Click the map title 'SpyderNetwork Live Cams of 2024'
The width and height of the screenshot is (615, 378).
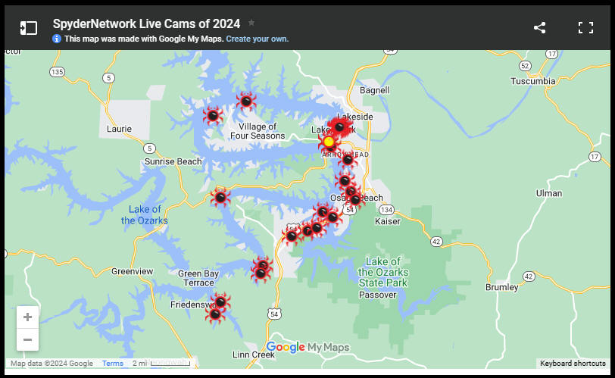(146, 24)
